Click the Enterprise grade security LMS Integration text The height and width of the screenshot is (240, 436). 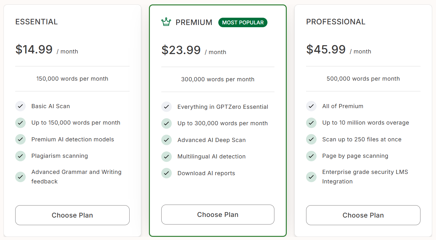(365, 177)
